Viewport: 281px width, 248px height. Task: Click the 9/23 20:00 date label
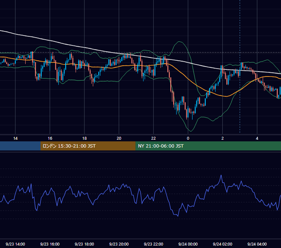point(119,244)
